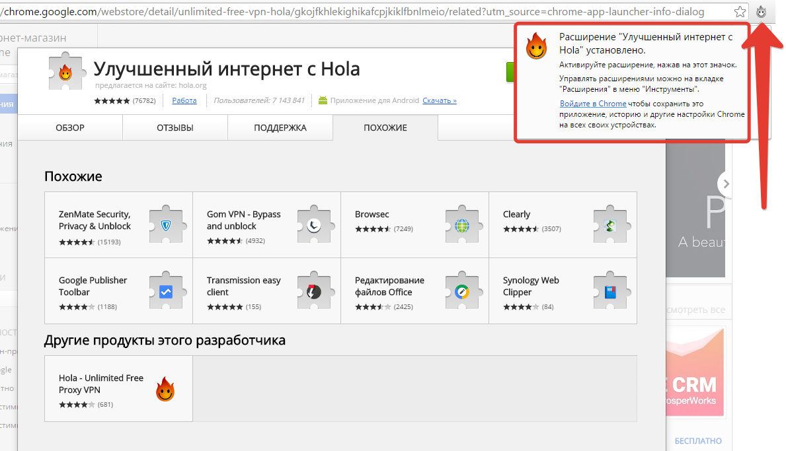
Task: Click the star rating with 76782 reviews
Action: 112,100
